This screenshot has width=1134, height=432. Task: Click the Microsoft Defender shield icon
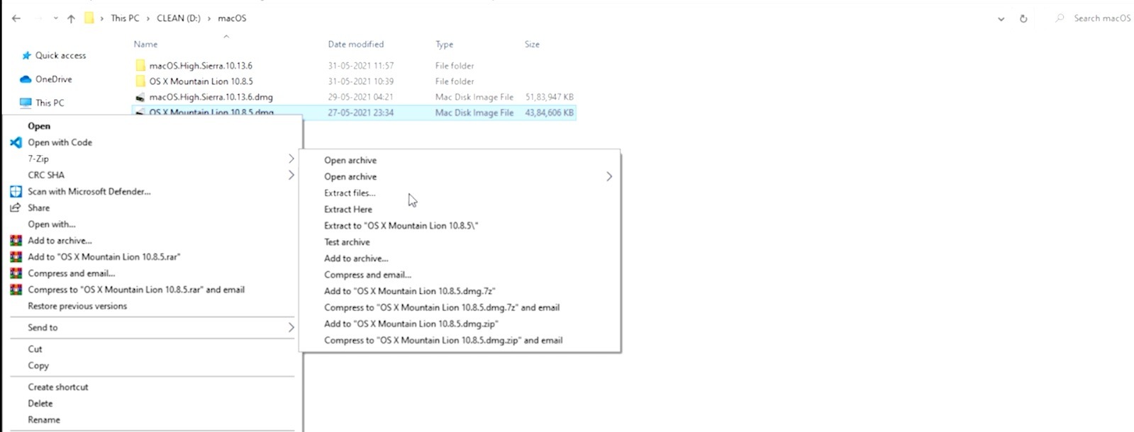click(x=16, y=191)
